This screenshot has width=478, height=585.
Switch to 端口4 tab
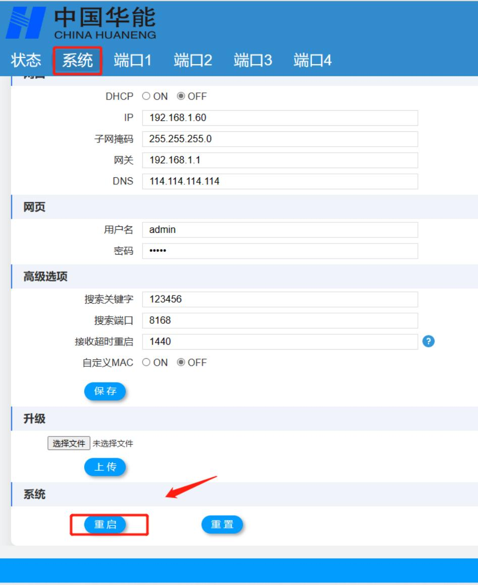(x=313, y=61)
